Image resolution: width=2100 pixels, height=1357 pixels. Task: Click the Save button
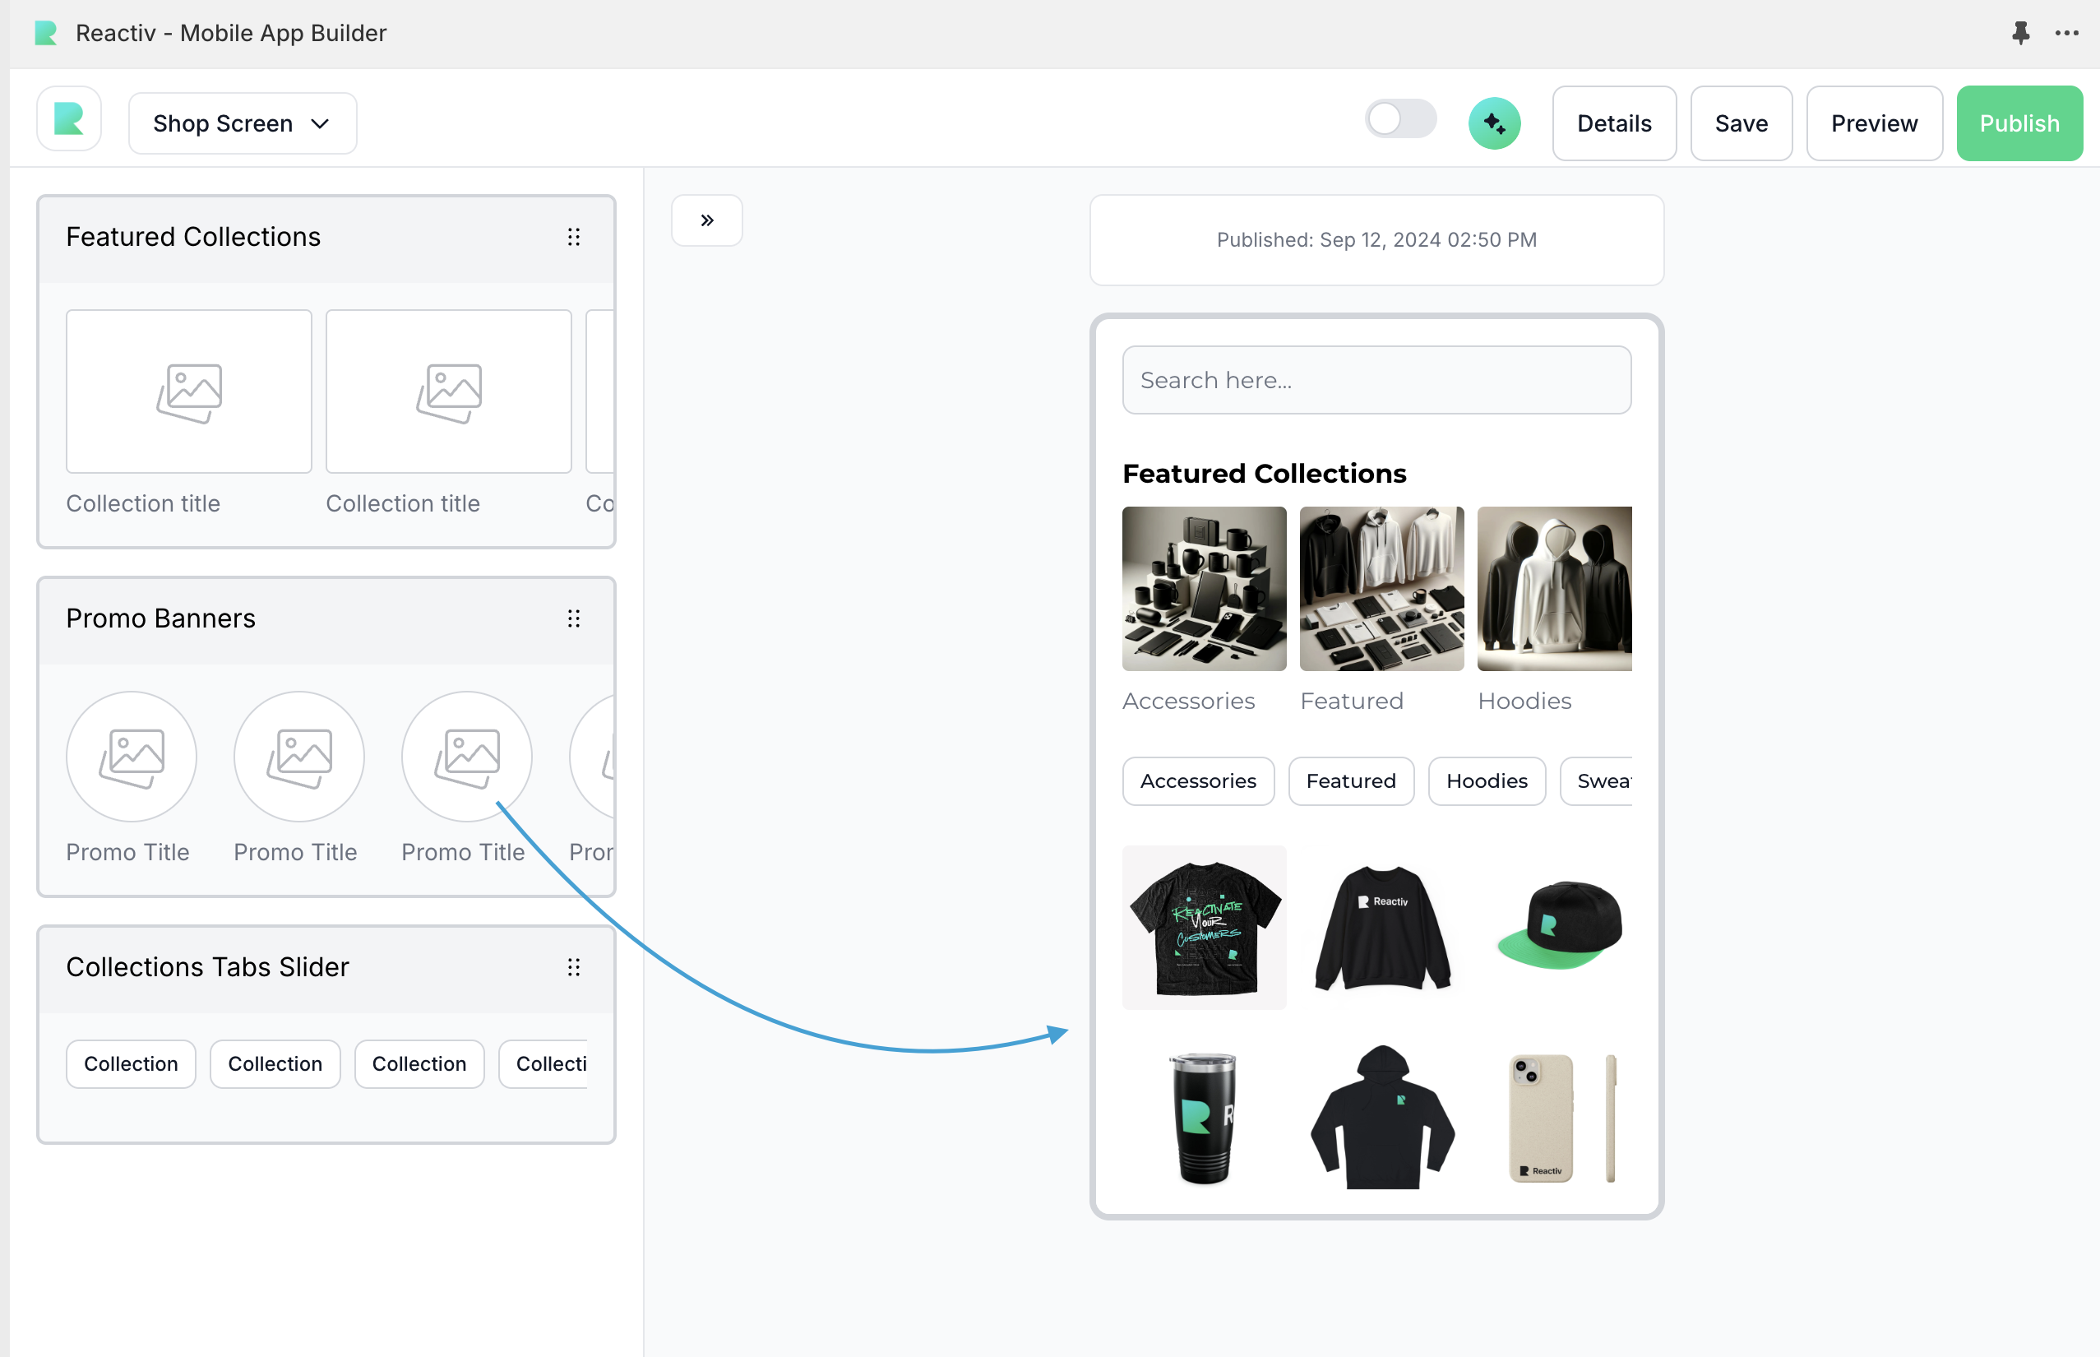click(x=1741, y=123)
